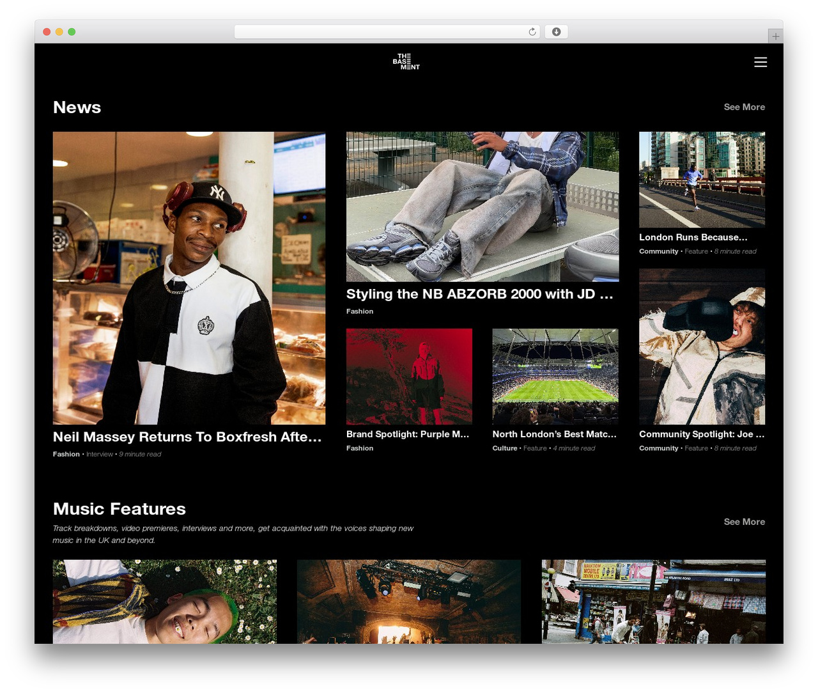Viewport: 818px width, 693px height.
Task: Open Brand Spotlight: Purple M... headline
Action: pos(408,434)
